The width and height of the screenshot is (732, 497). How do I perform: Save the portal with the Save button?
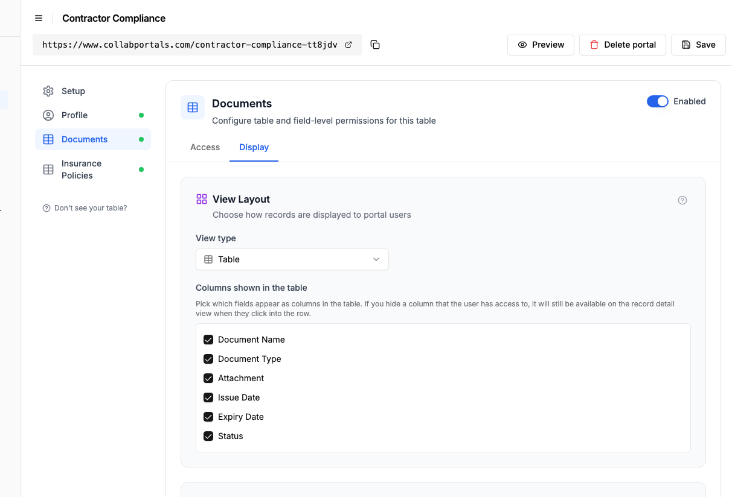[x=698, y=45]
